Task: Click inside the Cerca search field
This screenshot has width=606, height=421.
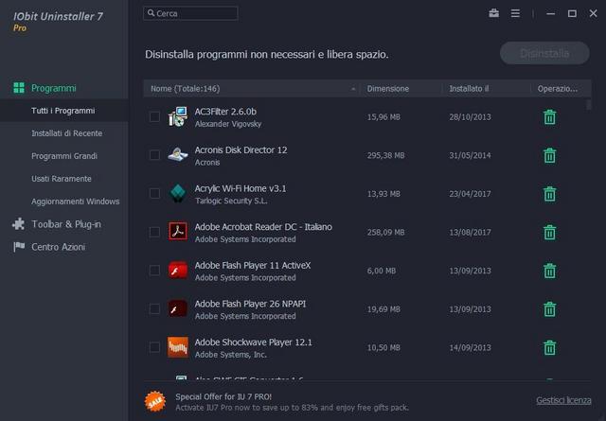Action: 190,13
